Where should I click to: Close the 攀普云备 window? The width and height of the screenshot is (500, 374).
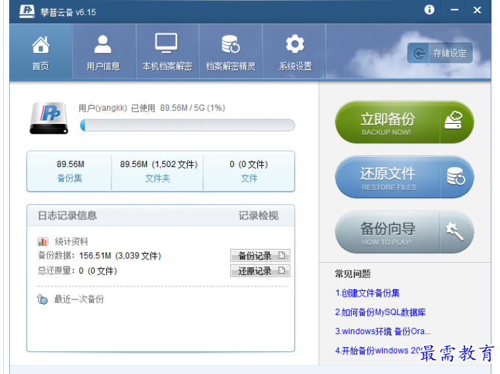tap(477, 10)
